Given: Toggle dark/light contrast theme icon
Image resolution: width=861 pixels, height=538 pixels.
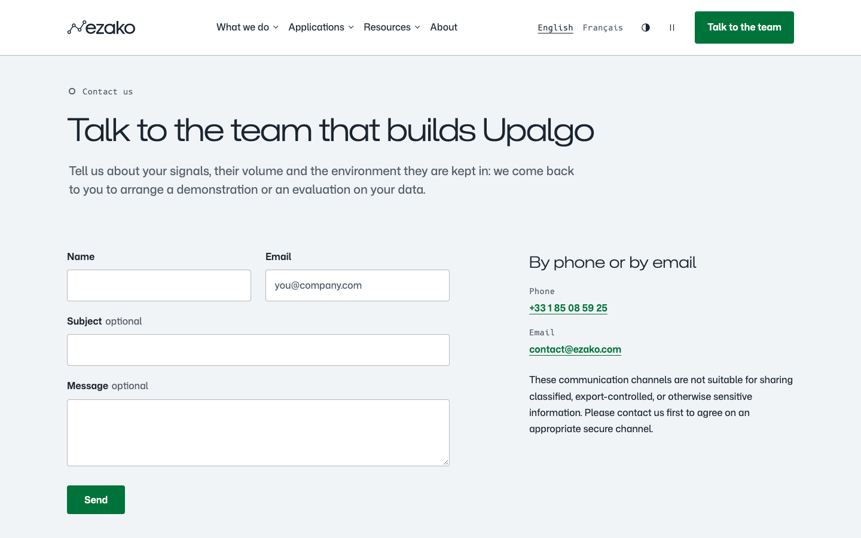Looking at the screenshot, I should tap(646, 27).
